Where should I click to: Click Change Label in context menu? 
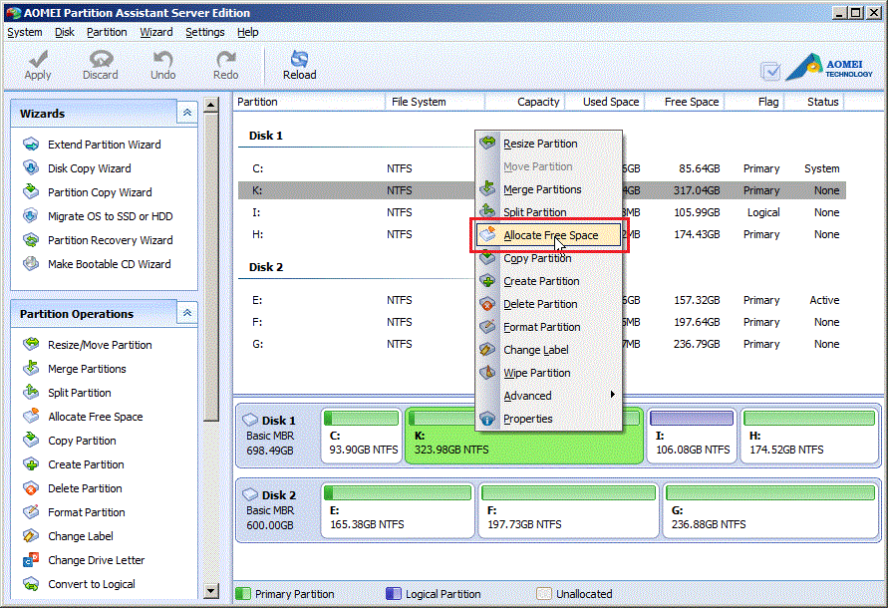click(x=548, y=350)
